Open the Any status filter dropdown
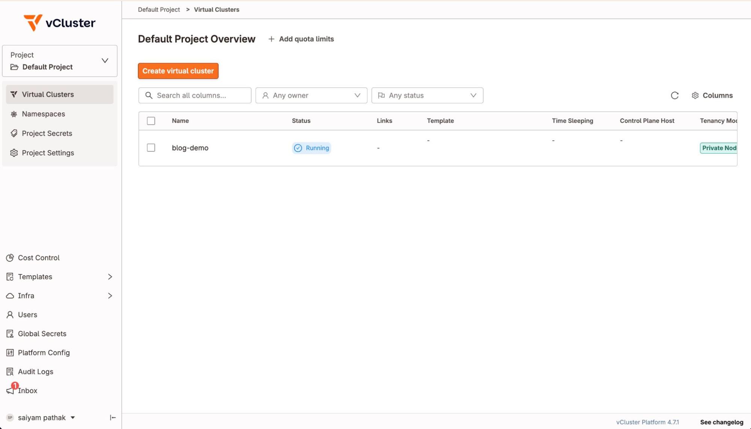This screenshot has width=751, height=429. coord(427,95)
